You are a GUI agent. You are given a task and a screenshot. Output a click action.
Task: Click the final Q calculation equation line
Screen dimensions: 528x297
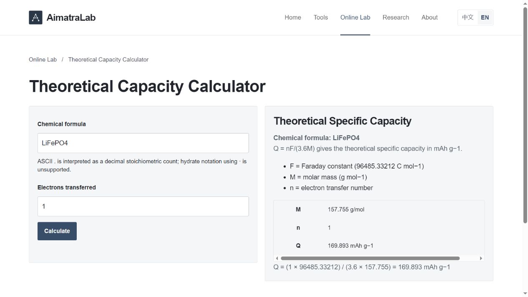(362, 267)
